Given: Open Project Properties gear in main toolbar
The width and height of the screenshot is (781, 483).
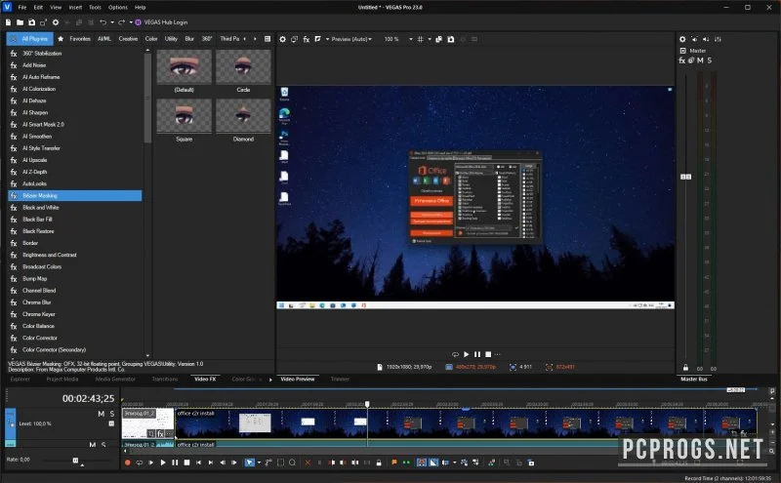Looking at the screenshot, I should click(x=56, y=22).
